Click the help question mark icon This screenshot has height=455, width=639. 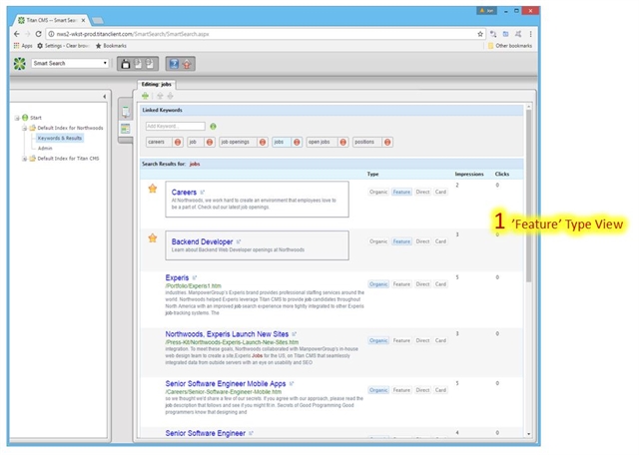[x=174, y=64]
